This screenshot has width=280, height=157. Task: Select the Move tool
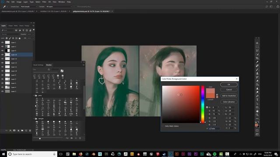(x=257, y=43)
